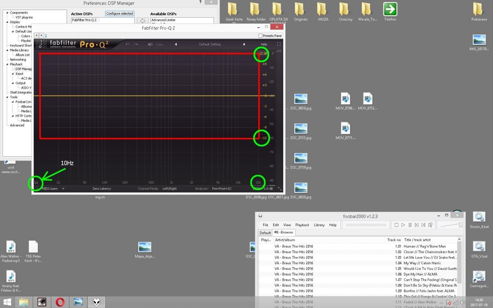The height and width of the screenshot is (308, 493).
Task: Select Networking in preferences tree
Action: click(x=18, y=59)
